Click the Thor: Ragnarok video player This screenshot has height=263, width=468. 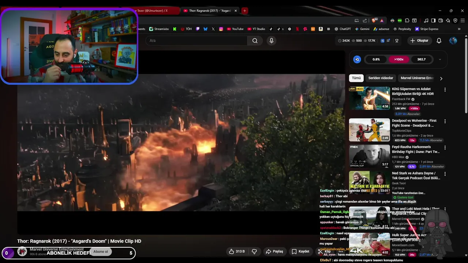(x=181, y=142)
